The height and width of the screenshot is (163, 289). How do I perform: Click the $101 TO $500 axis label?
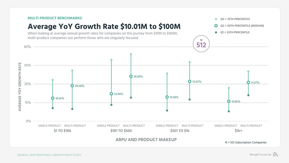(121, 131)
